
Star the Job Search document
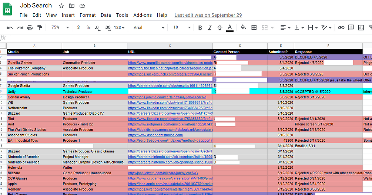(61, 6)
